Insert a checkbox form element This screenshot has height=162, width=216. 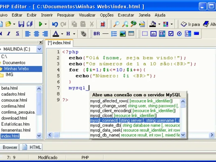pos(171,33)
